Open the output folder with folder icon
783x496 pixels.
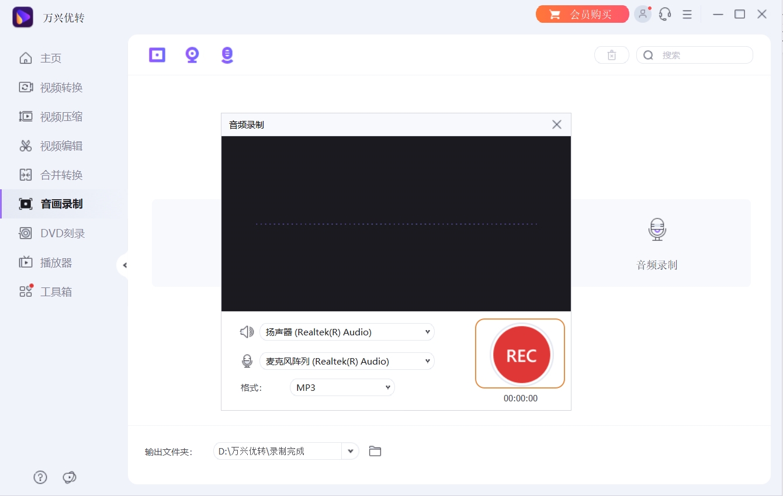click(375, 450)
